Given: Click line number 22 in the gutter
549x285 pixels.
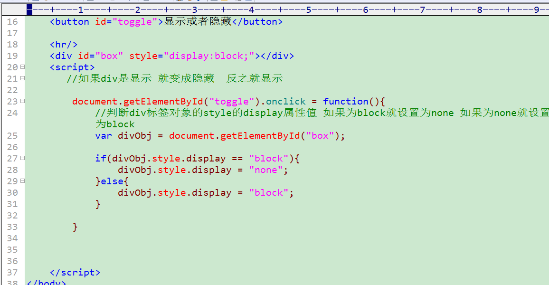Looking at the screenshot, I should (12, 90).
